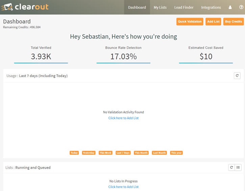Go to Lead Finder
245x191 pixels.
click(183, 7)
